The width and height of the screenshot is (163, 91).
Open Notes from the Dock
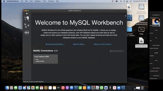(54, 88)
